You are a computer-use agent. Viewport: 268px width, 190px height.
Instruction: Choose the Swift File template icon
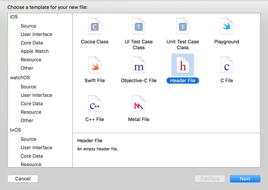(95, 65)
